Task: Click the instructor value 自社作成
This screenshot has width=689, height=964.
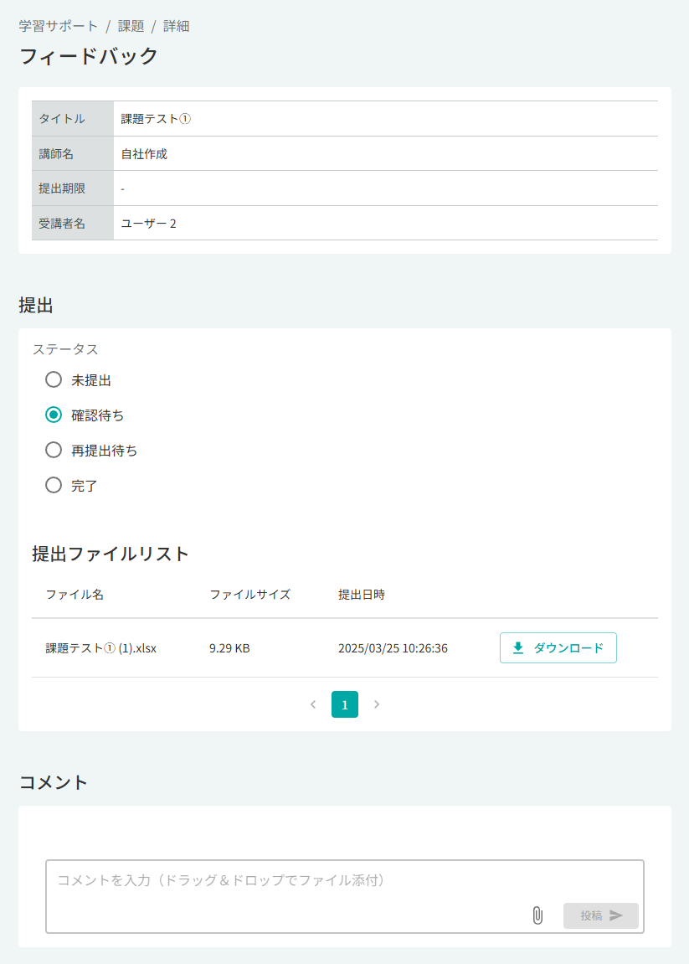Action: (144, 154)
